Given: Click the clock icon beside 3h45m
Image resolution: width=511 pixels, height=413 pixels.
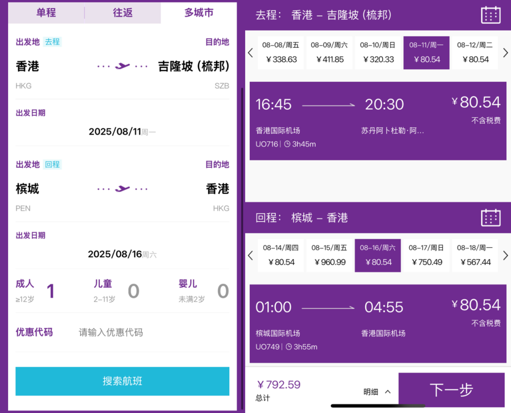Looking at the screenshot, I should click(287, 144).
